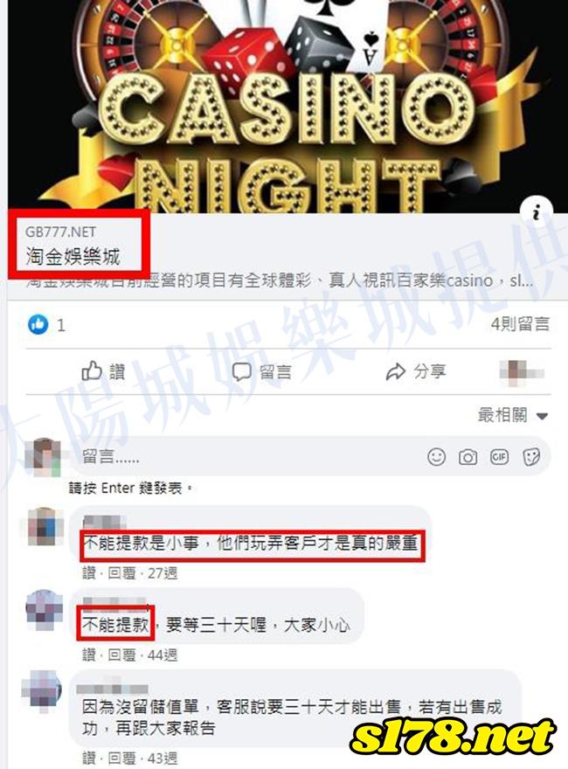This screenshot has width=568, height=769.
Task: Attach a photo using camera icon
Action: [468, 457]
